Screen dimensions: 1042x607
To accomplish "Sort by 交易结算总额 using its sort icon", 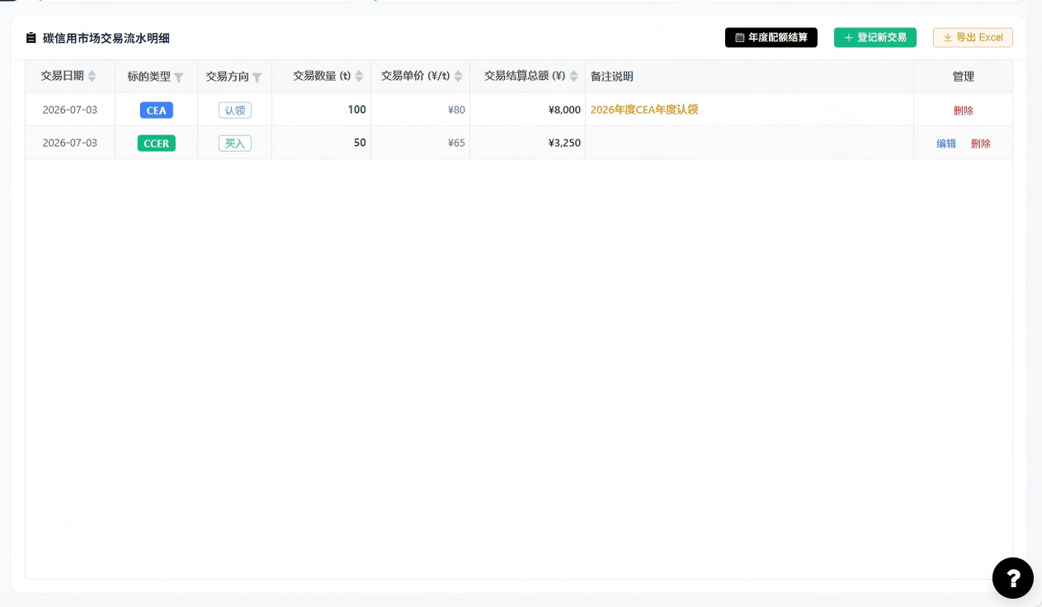I will [x=573, y=77].
